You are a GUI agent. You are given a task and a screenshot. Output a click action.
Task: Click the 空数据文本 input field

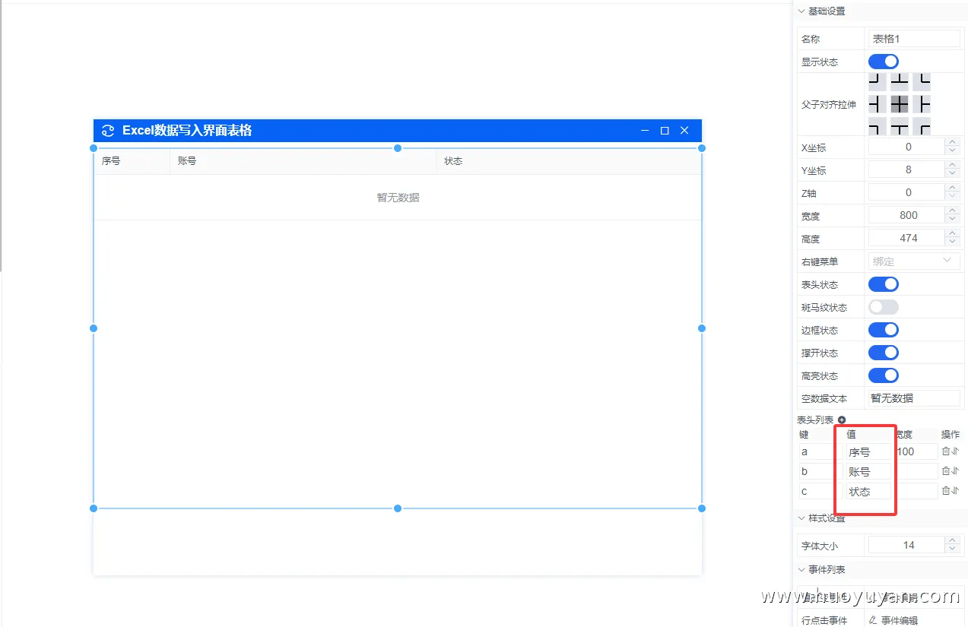(x=914, y=398)
